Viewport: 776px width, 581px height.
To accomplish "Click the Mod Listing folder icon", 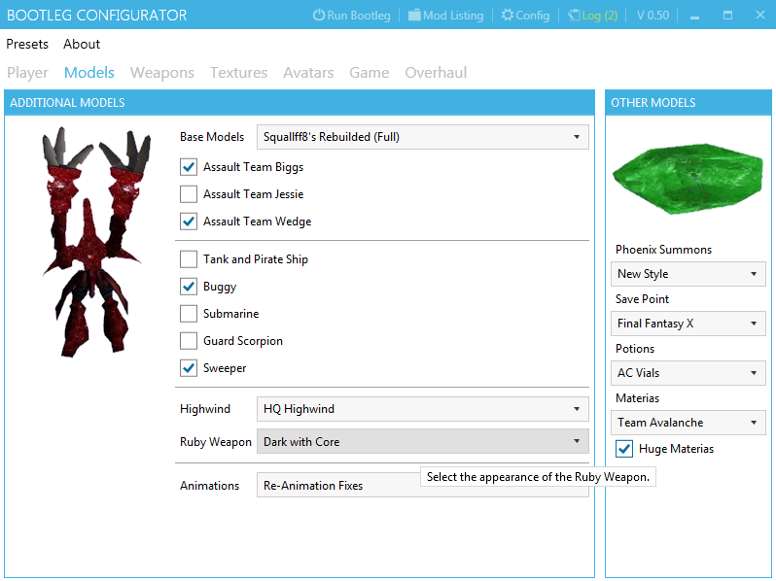I will [414, 15].
